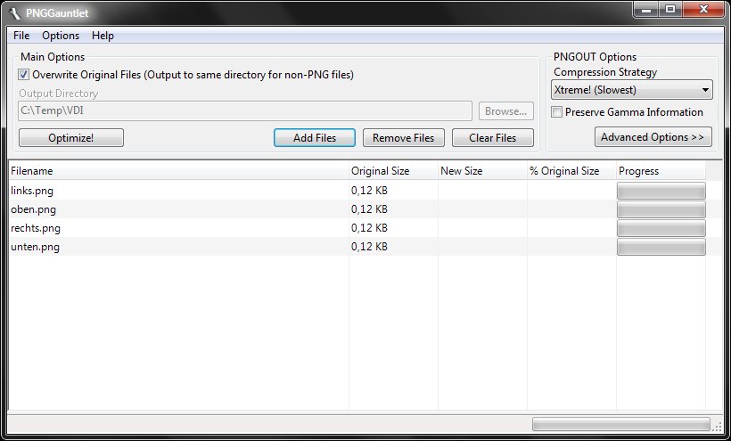This screenshot has height=441, width=731.
Task: Open the Options menu
Action: click(x=61, y=36)
